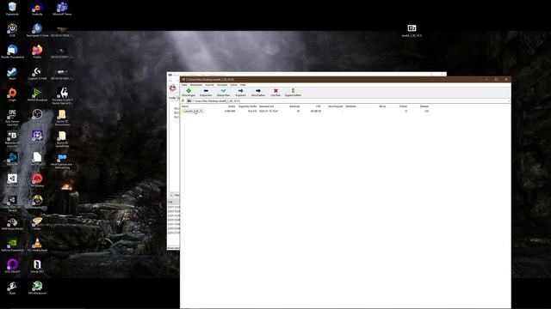
Task: Click the green Hinzufügen (Add) icon in 7-Zip
Action: (x=189, y=91)
